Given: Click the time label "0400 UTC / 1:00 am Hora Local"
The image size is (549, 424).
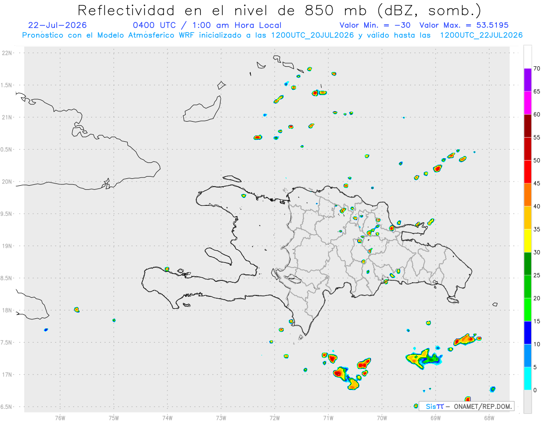Looking at the screenshot, I should click(x=207, y=25).
